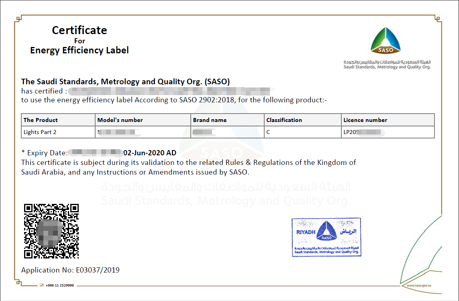Screen dimensions: 459x301
Task: Click 'has certified :' line
Action: click(x=148, y=91)
